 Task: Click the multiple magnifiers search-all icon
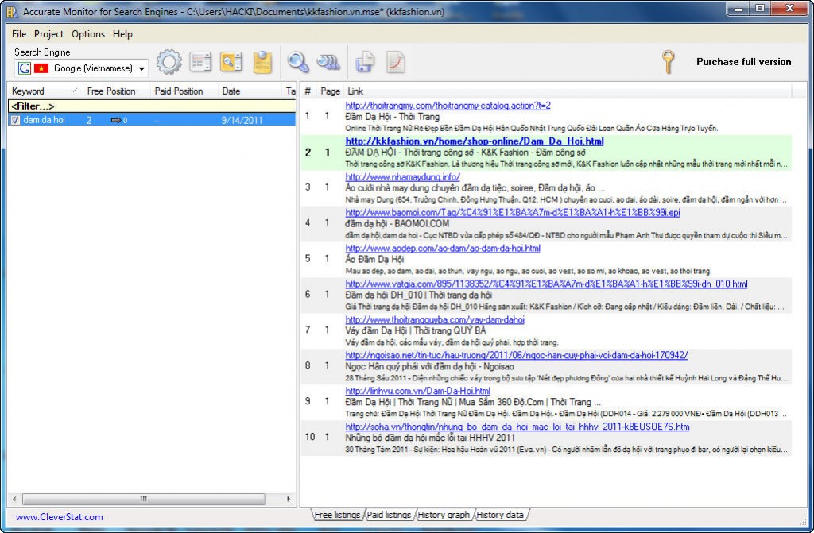click(328, 62)
